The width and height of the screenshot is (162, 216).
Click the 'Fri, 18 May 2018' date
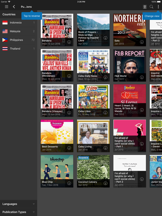pos(87,114)
